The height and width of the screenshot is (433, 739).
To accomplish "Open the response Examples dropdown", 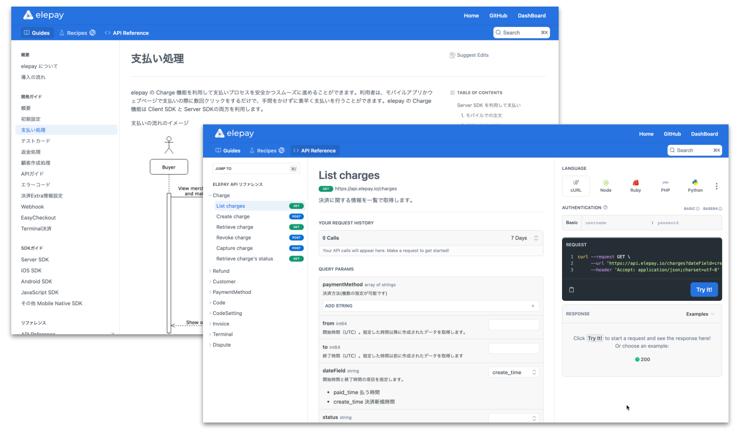I will pos(700,314).
